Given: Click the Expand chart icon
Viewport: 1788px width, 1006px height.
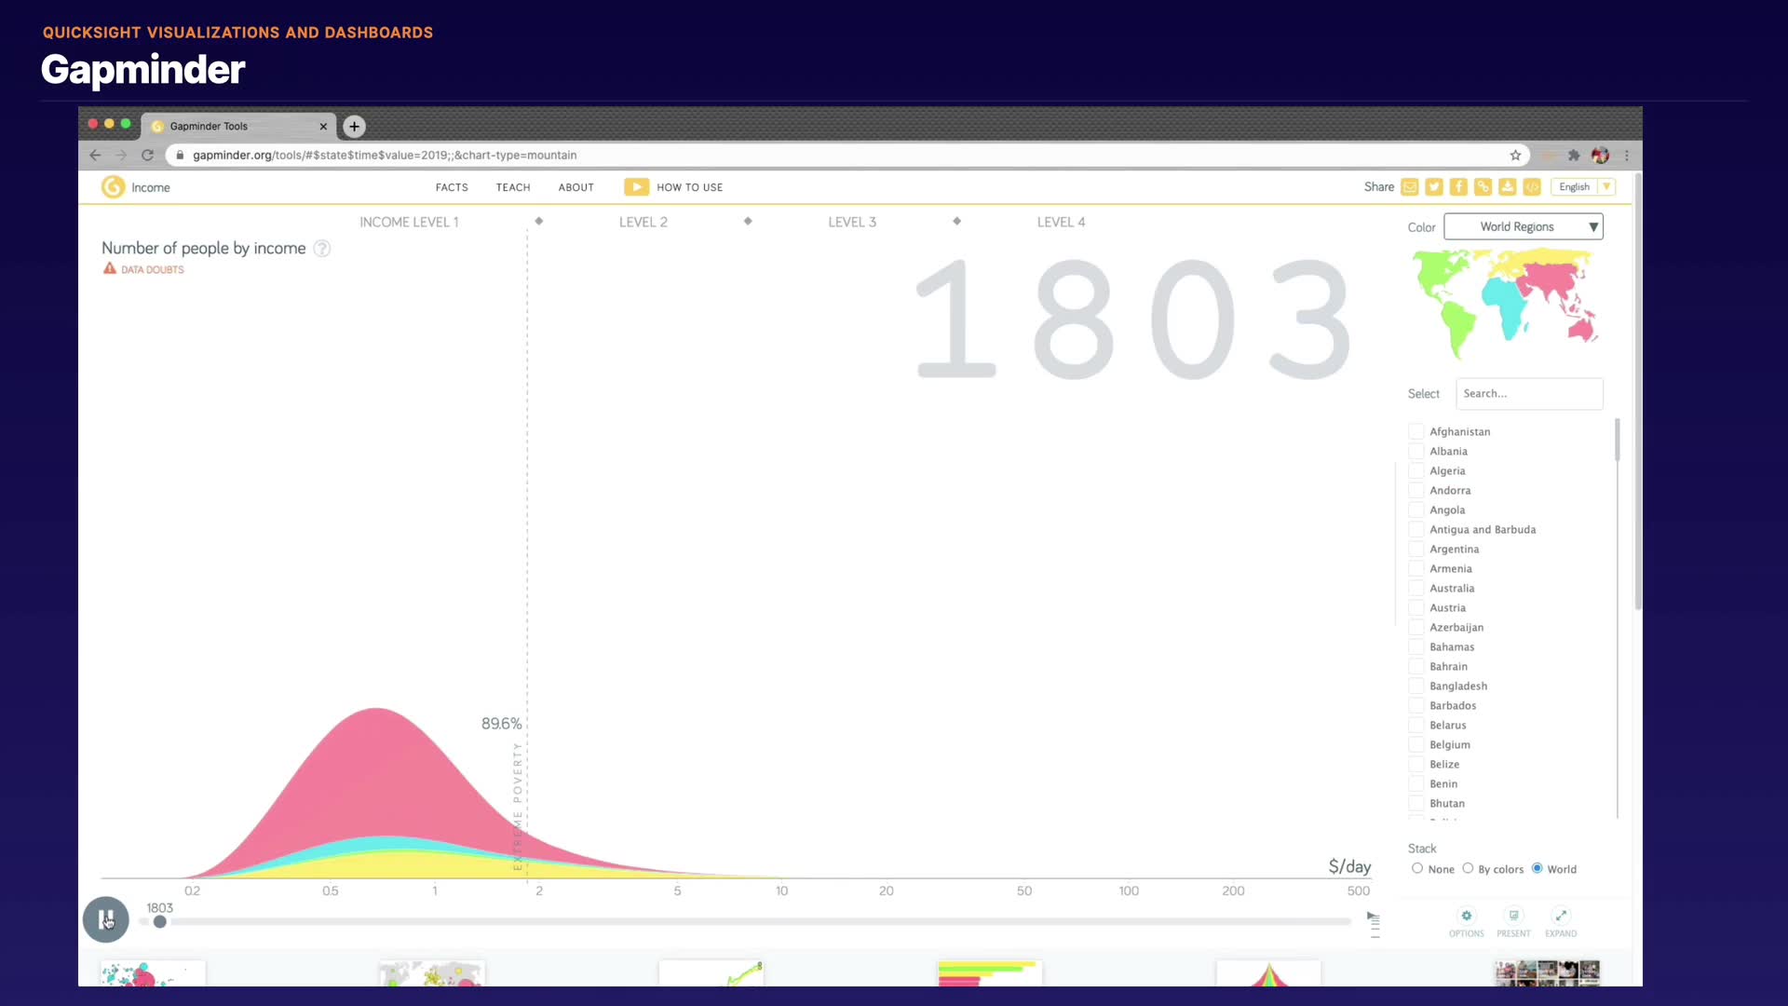Looking at the screenshot, I should [x=1561, y=917].
